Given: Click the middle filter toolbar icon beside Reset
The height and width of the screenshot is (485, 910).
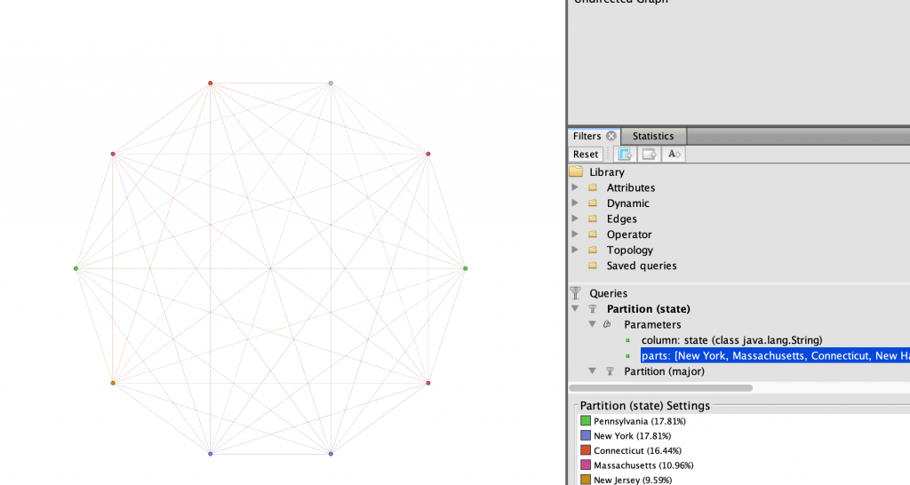Looking at the screenshot, I should tap(649, 155).
